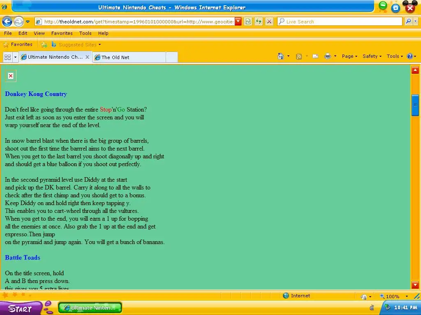Expand the address bar history dropdown
Viewport: 421px width, 315px height.
(238, 22)
